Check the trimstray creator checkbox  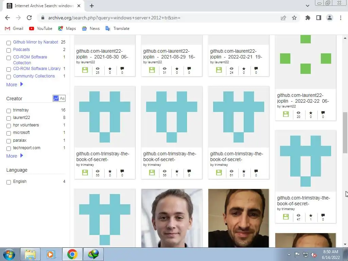click(x=8, y=111)
